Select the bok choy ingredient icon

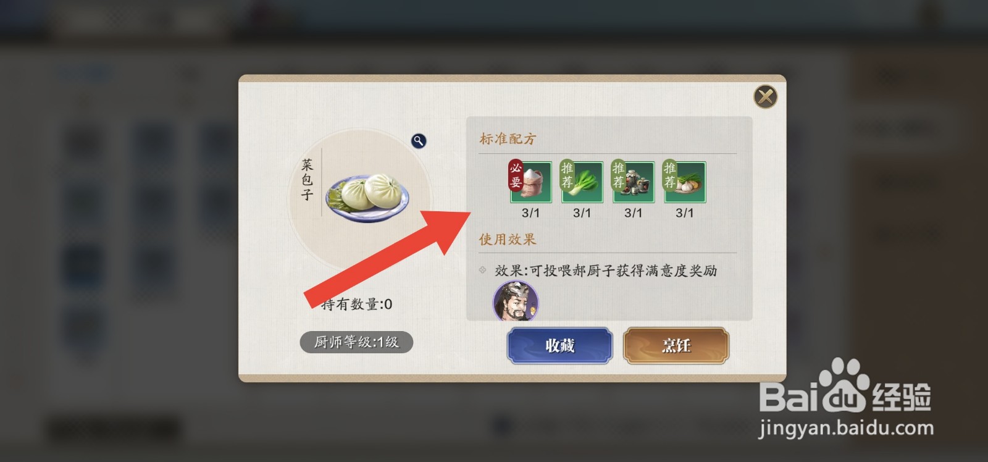point(582,182)
